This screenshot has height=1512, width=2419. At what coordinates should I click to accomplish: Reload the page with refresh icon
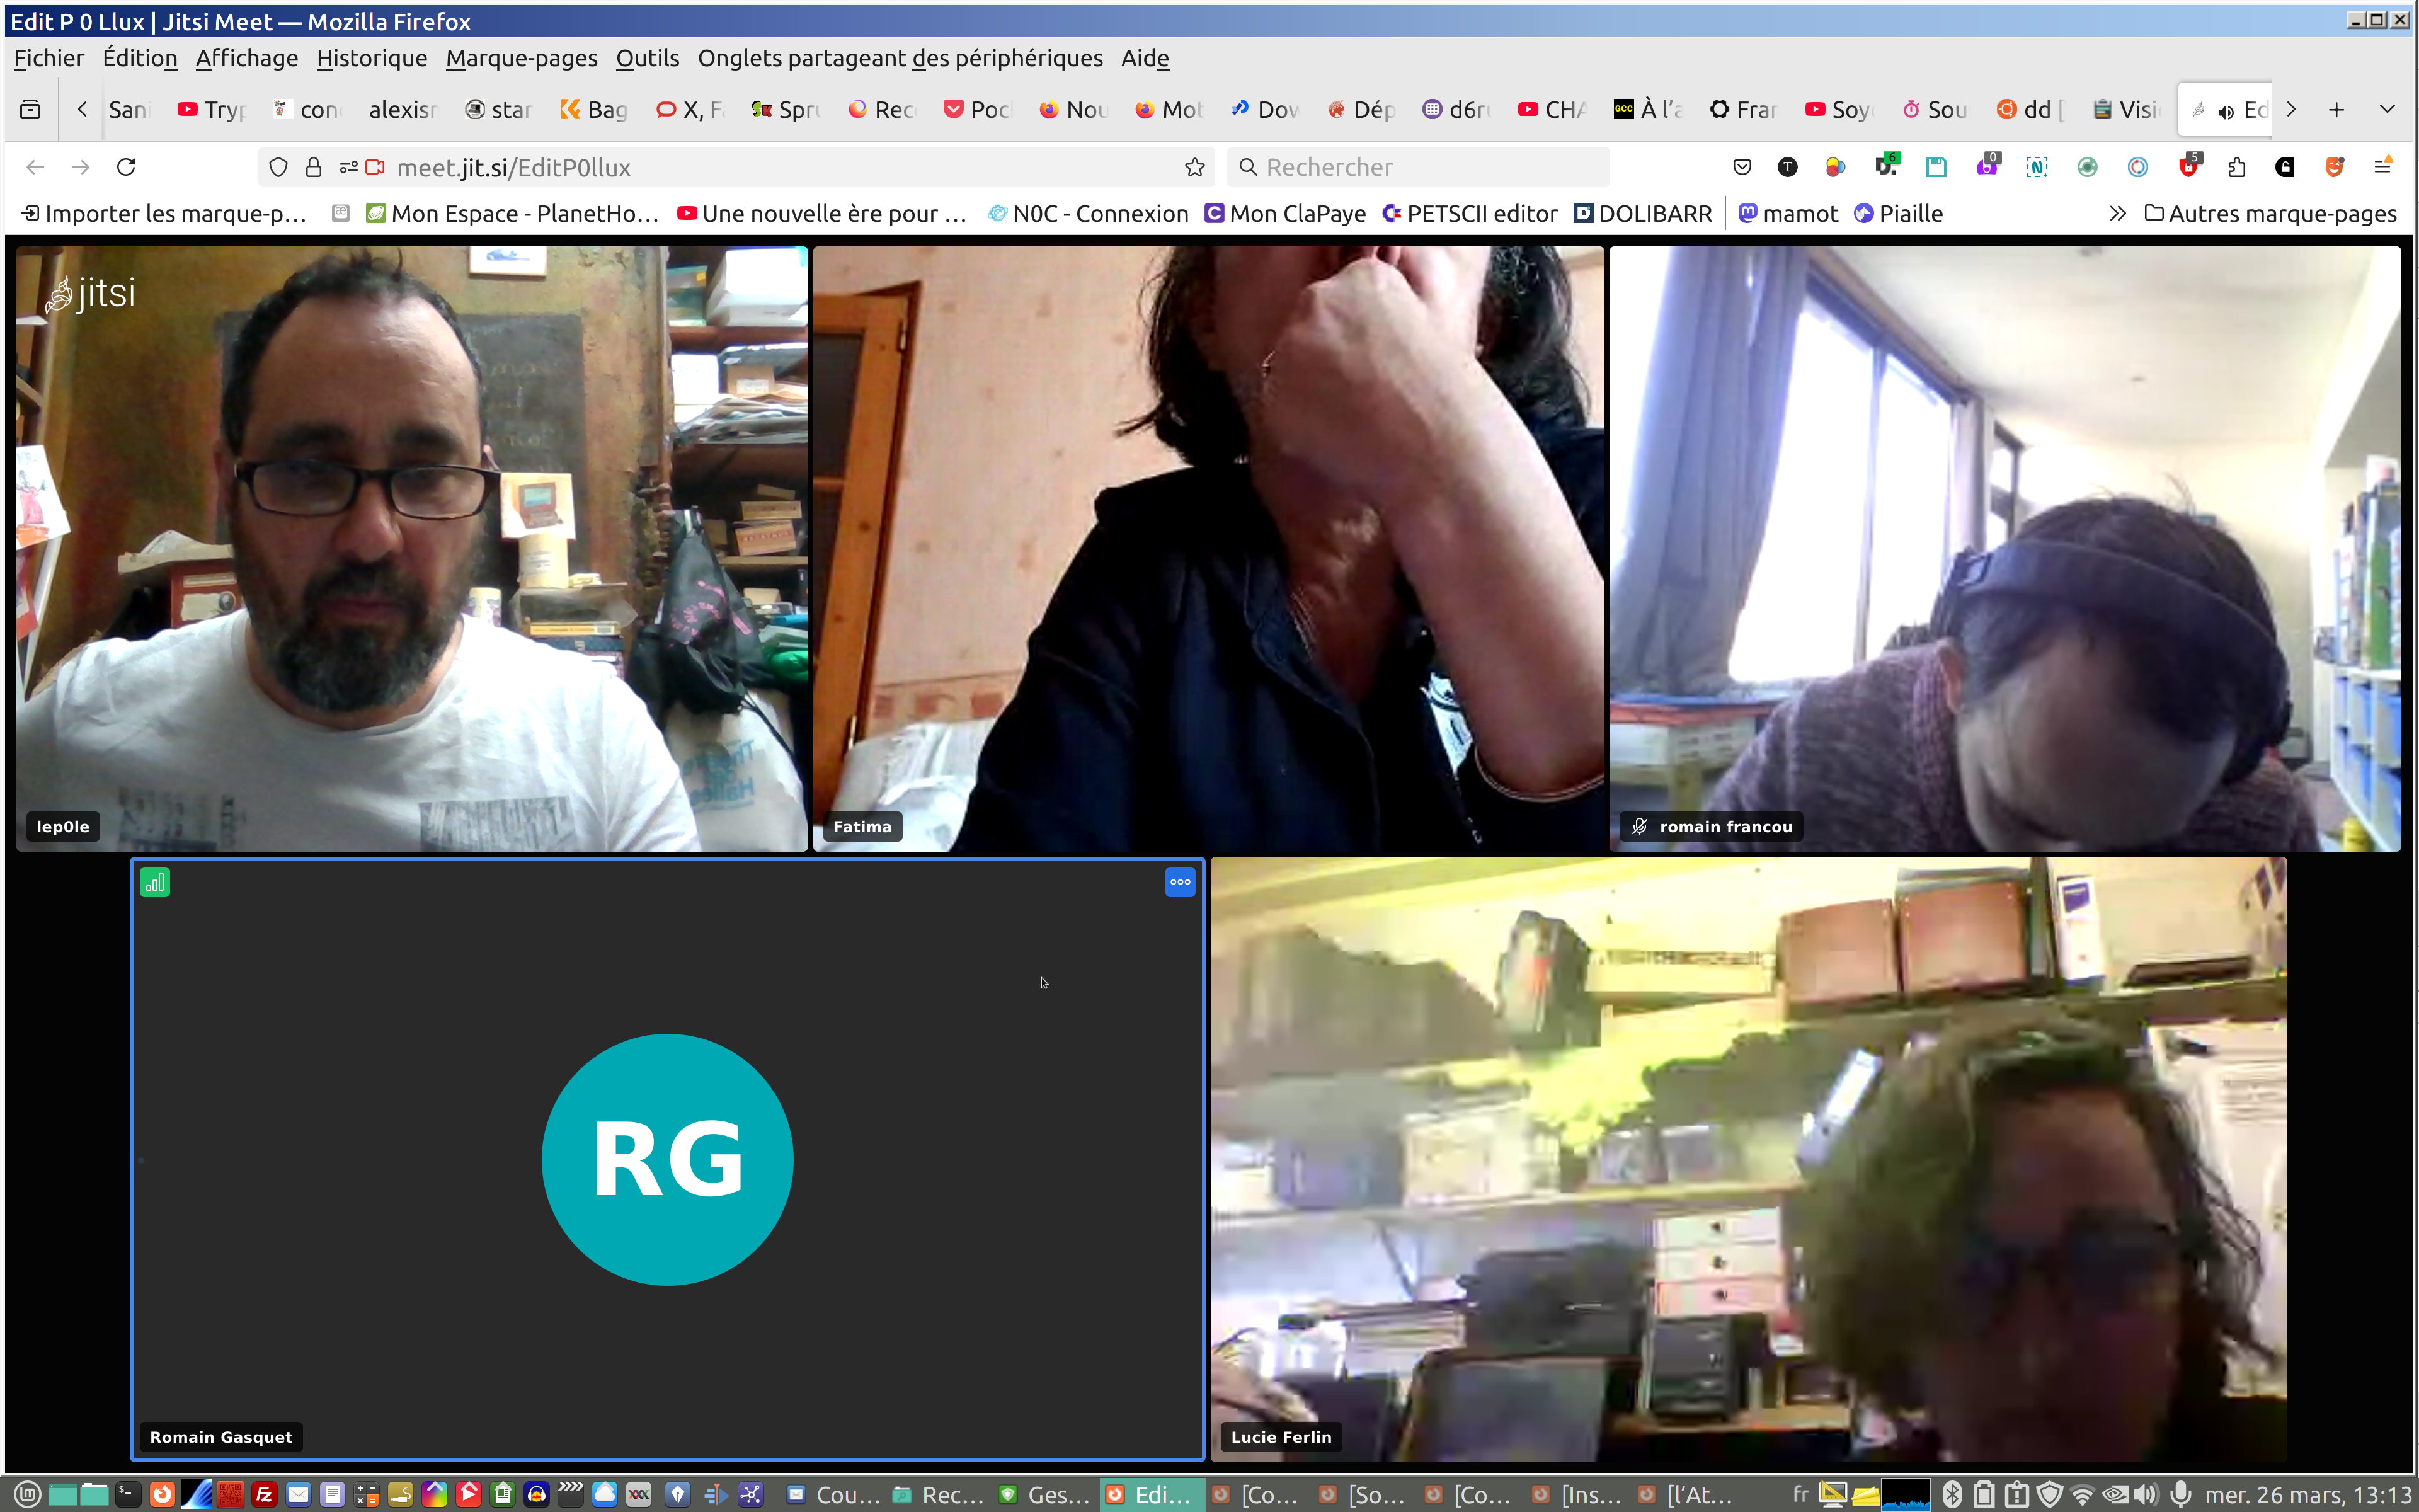click(x=126, y=167)
